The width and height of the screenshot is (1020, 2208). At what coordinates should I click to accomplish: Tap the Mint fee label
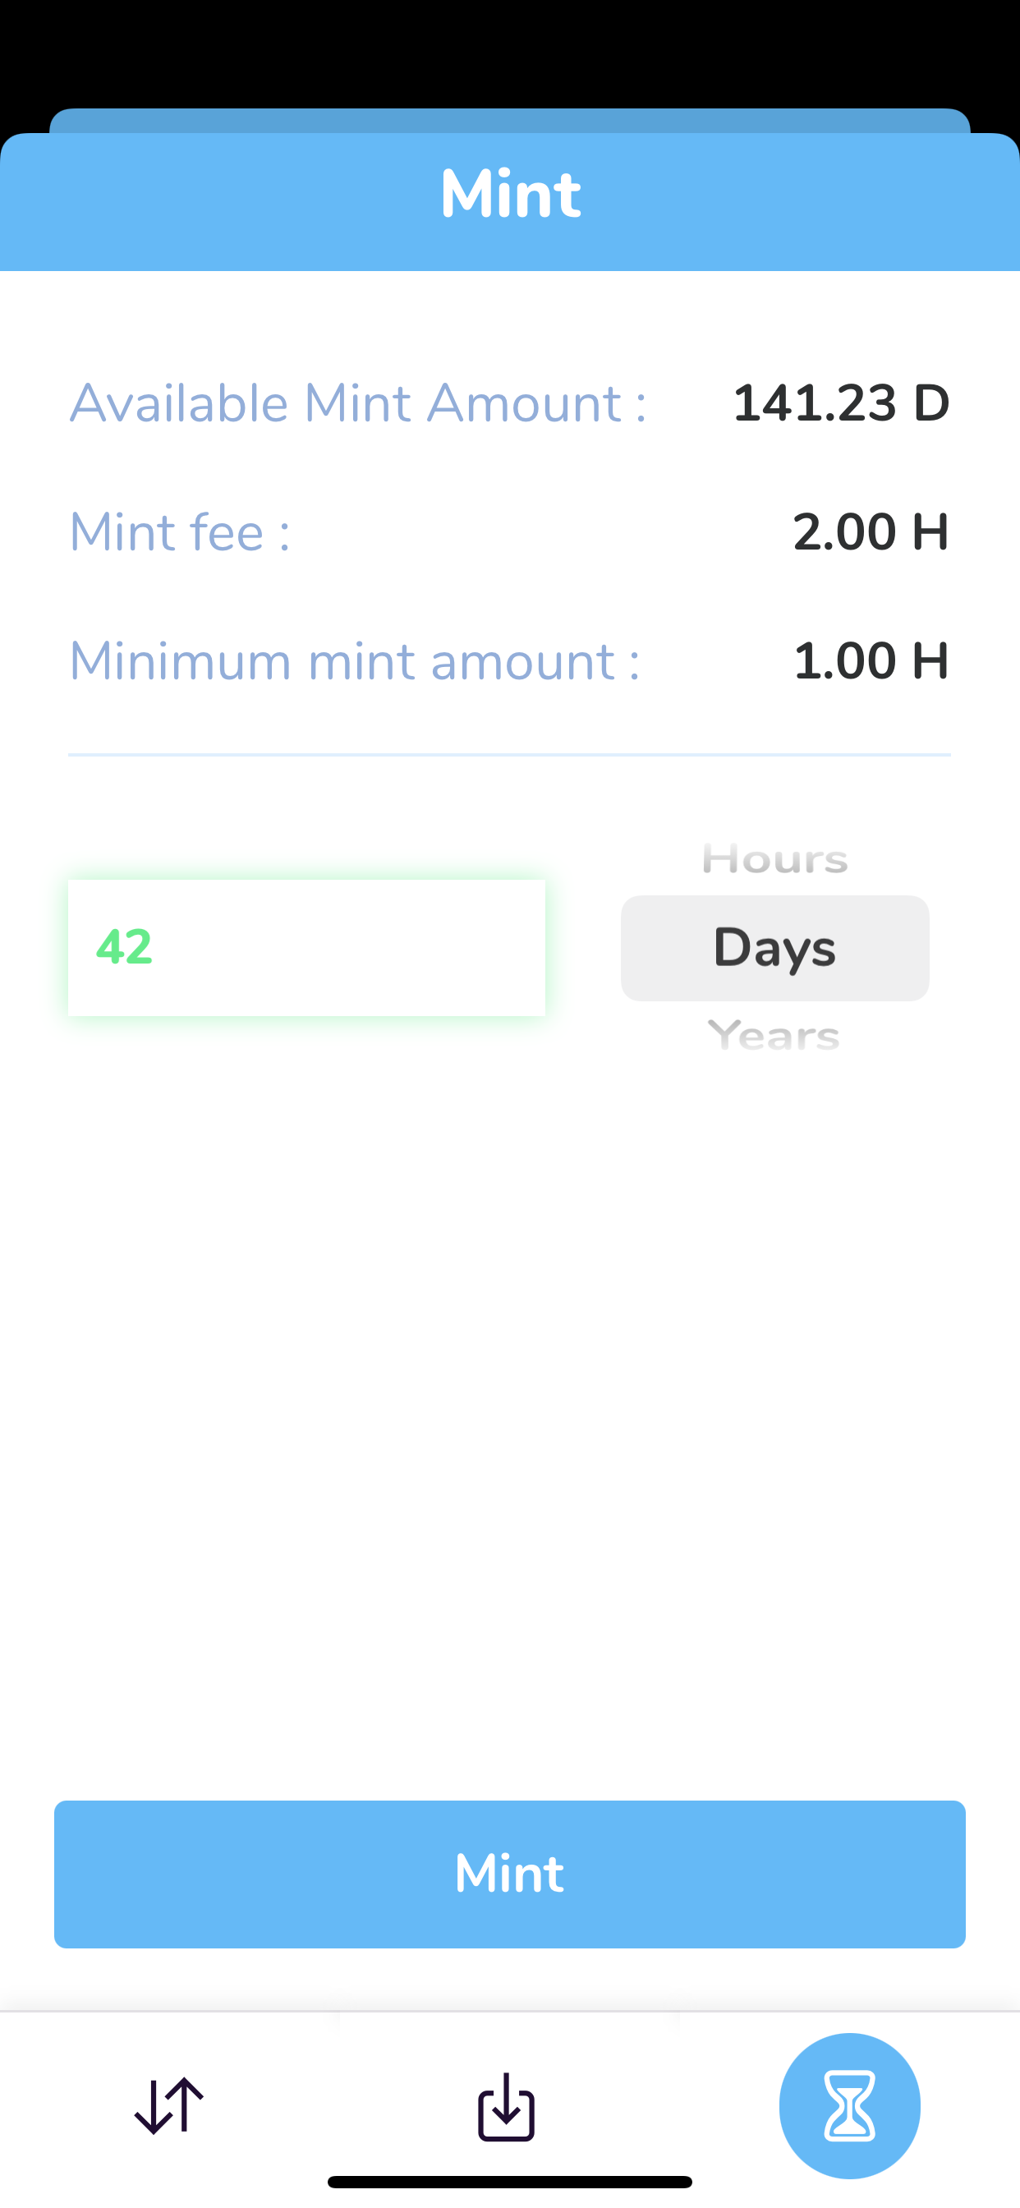pos(180,532)
